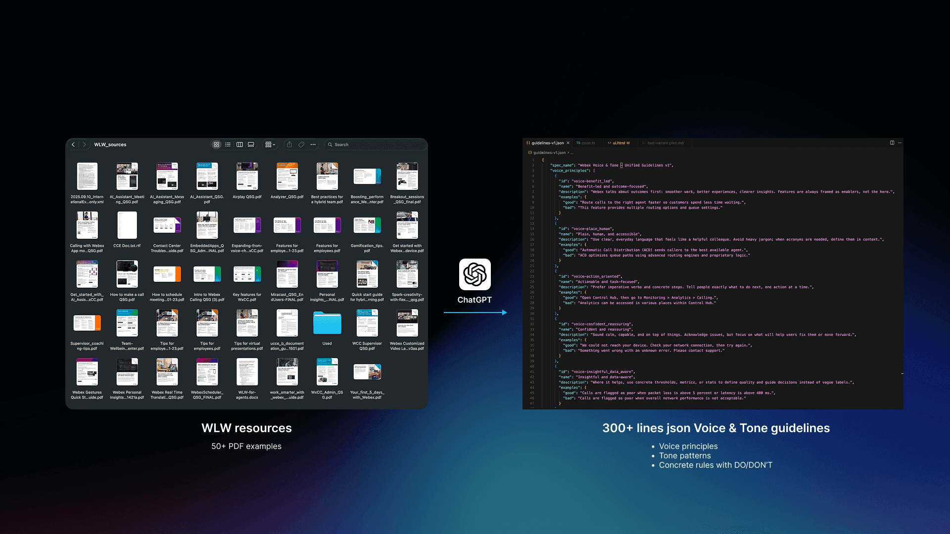
Task: Click the ChatGPT logo icon
Action: pyautogui.click(x=475, y=274)
